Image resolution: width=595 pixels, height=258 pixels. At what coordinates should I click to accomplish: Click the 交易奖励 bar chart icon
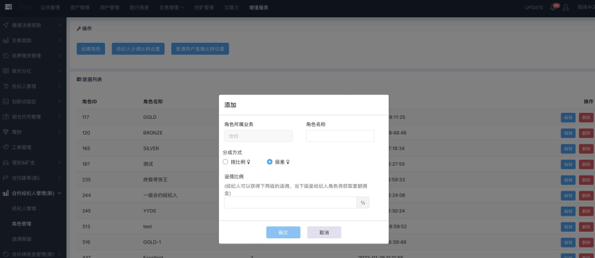click(6, 40)
